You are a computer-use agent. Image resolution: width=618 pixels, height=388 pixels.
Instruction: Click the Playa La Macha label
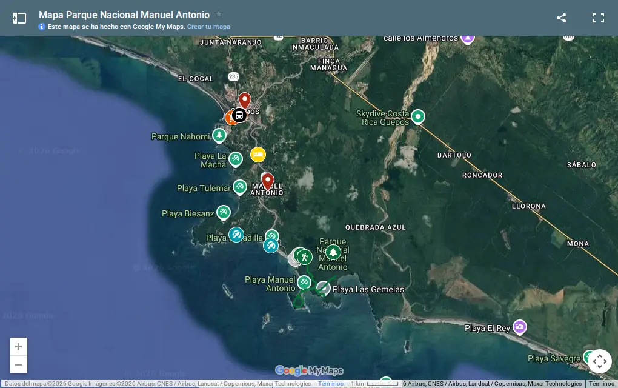click(210, 160)
